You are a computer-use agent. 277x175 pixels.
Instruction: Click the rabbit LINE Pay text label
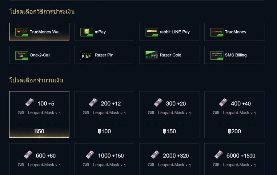pos(175,32)
